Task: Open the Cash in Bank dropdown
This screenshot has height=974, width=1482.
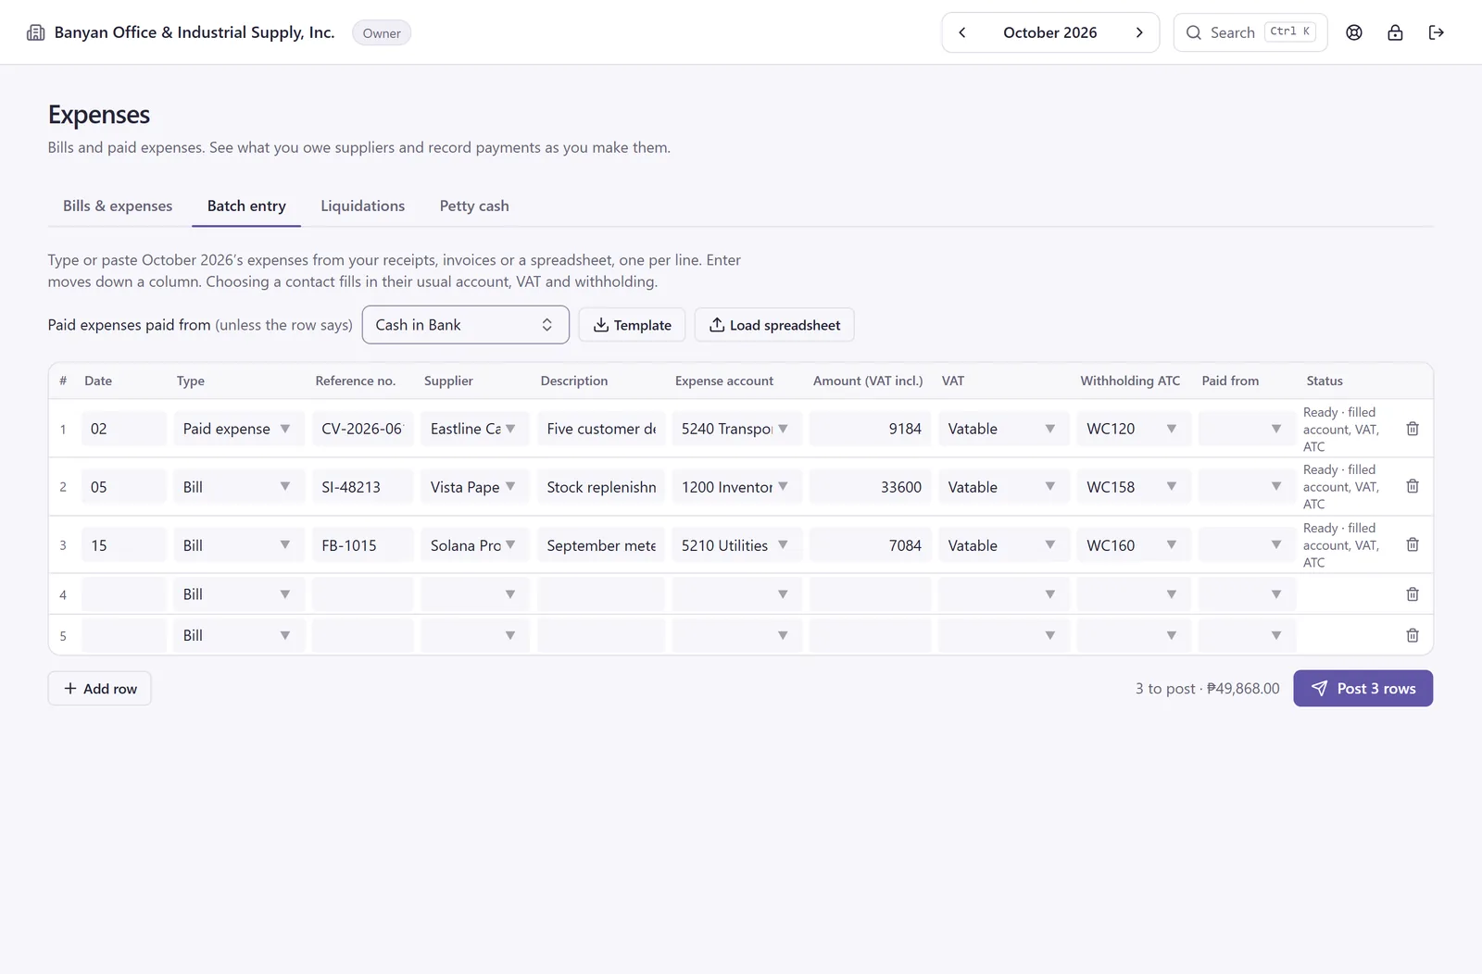Action: [x=466, y=325]
